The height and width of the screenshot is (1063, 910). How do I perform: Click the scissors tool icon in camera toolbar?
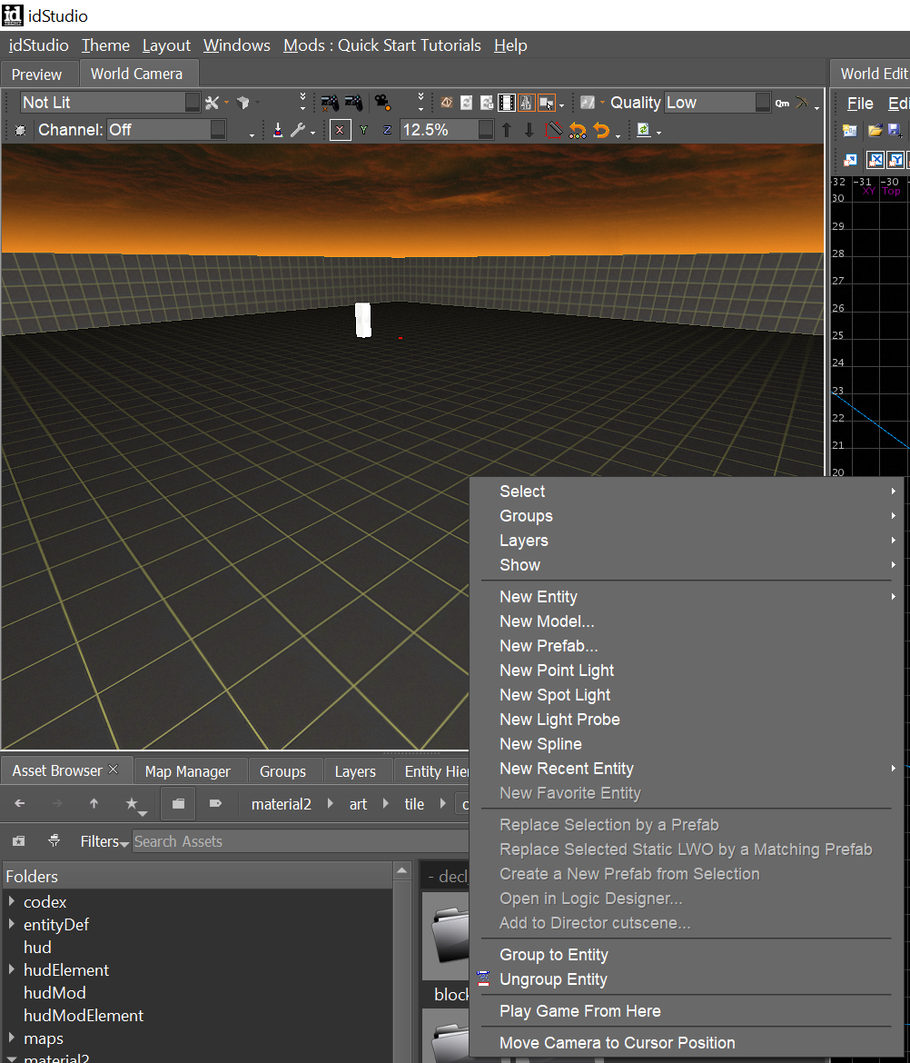[x=213, y=103]
